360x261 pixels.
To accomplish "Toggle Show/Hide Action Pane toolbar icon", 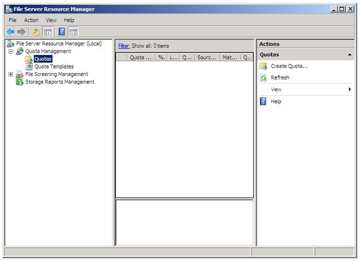I will click(73, 31).
